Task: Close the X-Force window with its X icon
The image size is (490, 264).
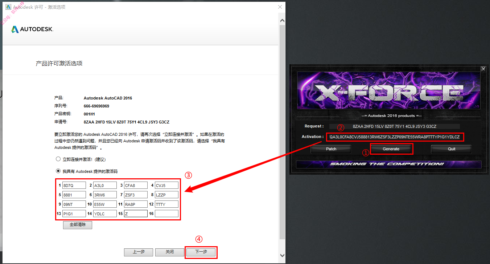Action: [483, 69]
